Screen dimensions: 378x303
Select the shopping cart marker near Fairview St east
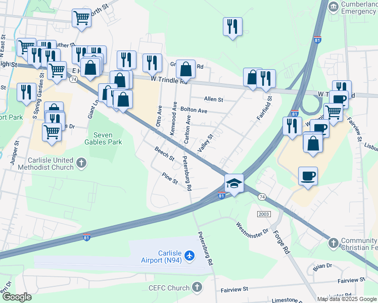[333, 113]
